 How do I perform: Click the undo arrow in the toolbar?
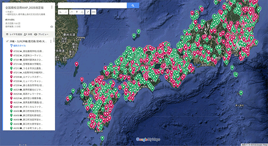tap(60, 12)
